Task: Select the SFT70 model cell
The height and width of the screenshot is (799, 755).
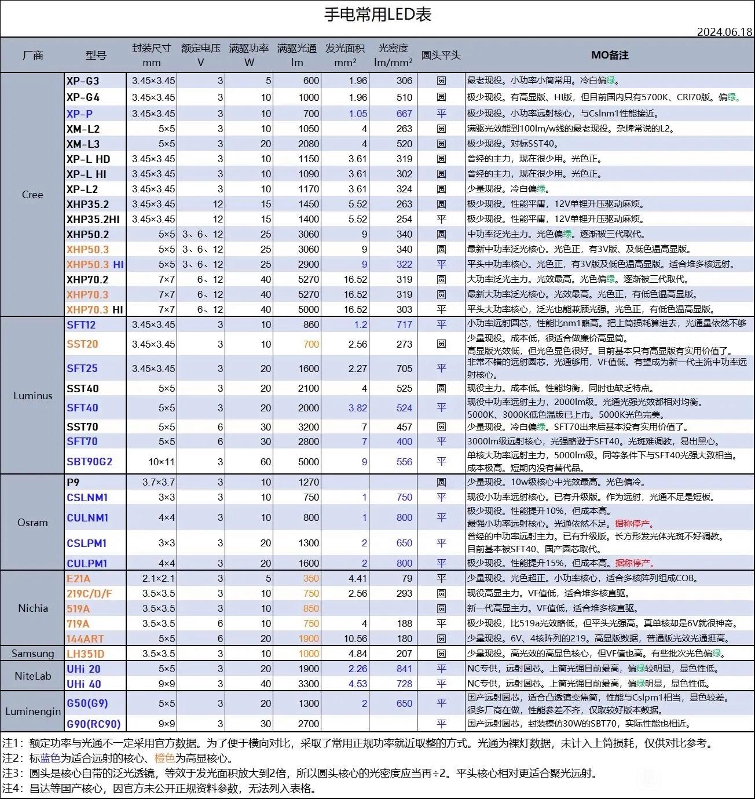Action: point(96,442)
